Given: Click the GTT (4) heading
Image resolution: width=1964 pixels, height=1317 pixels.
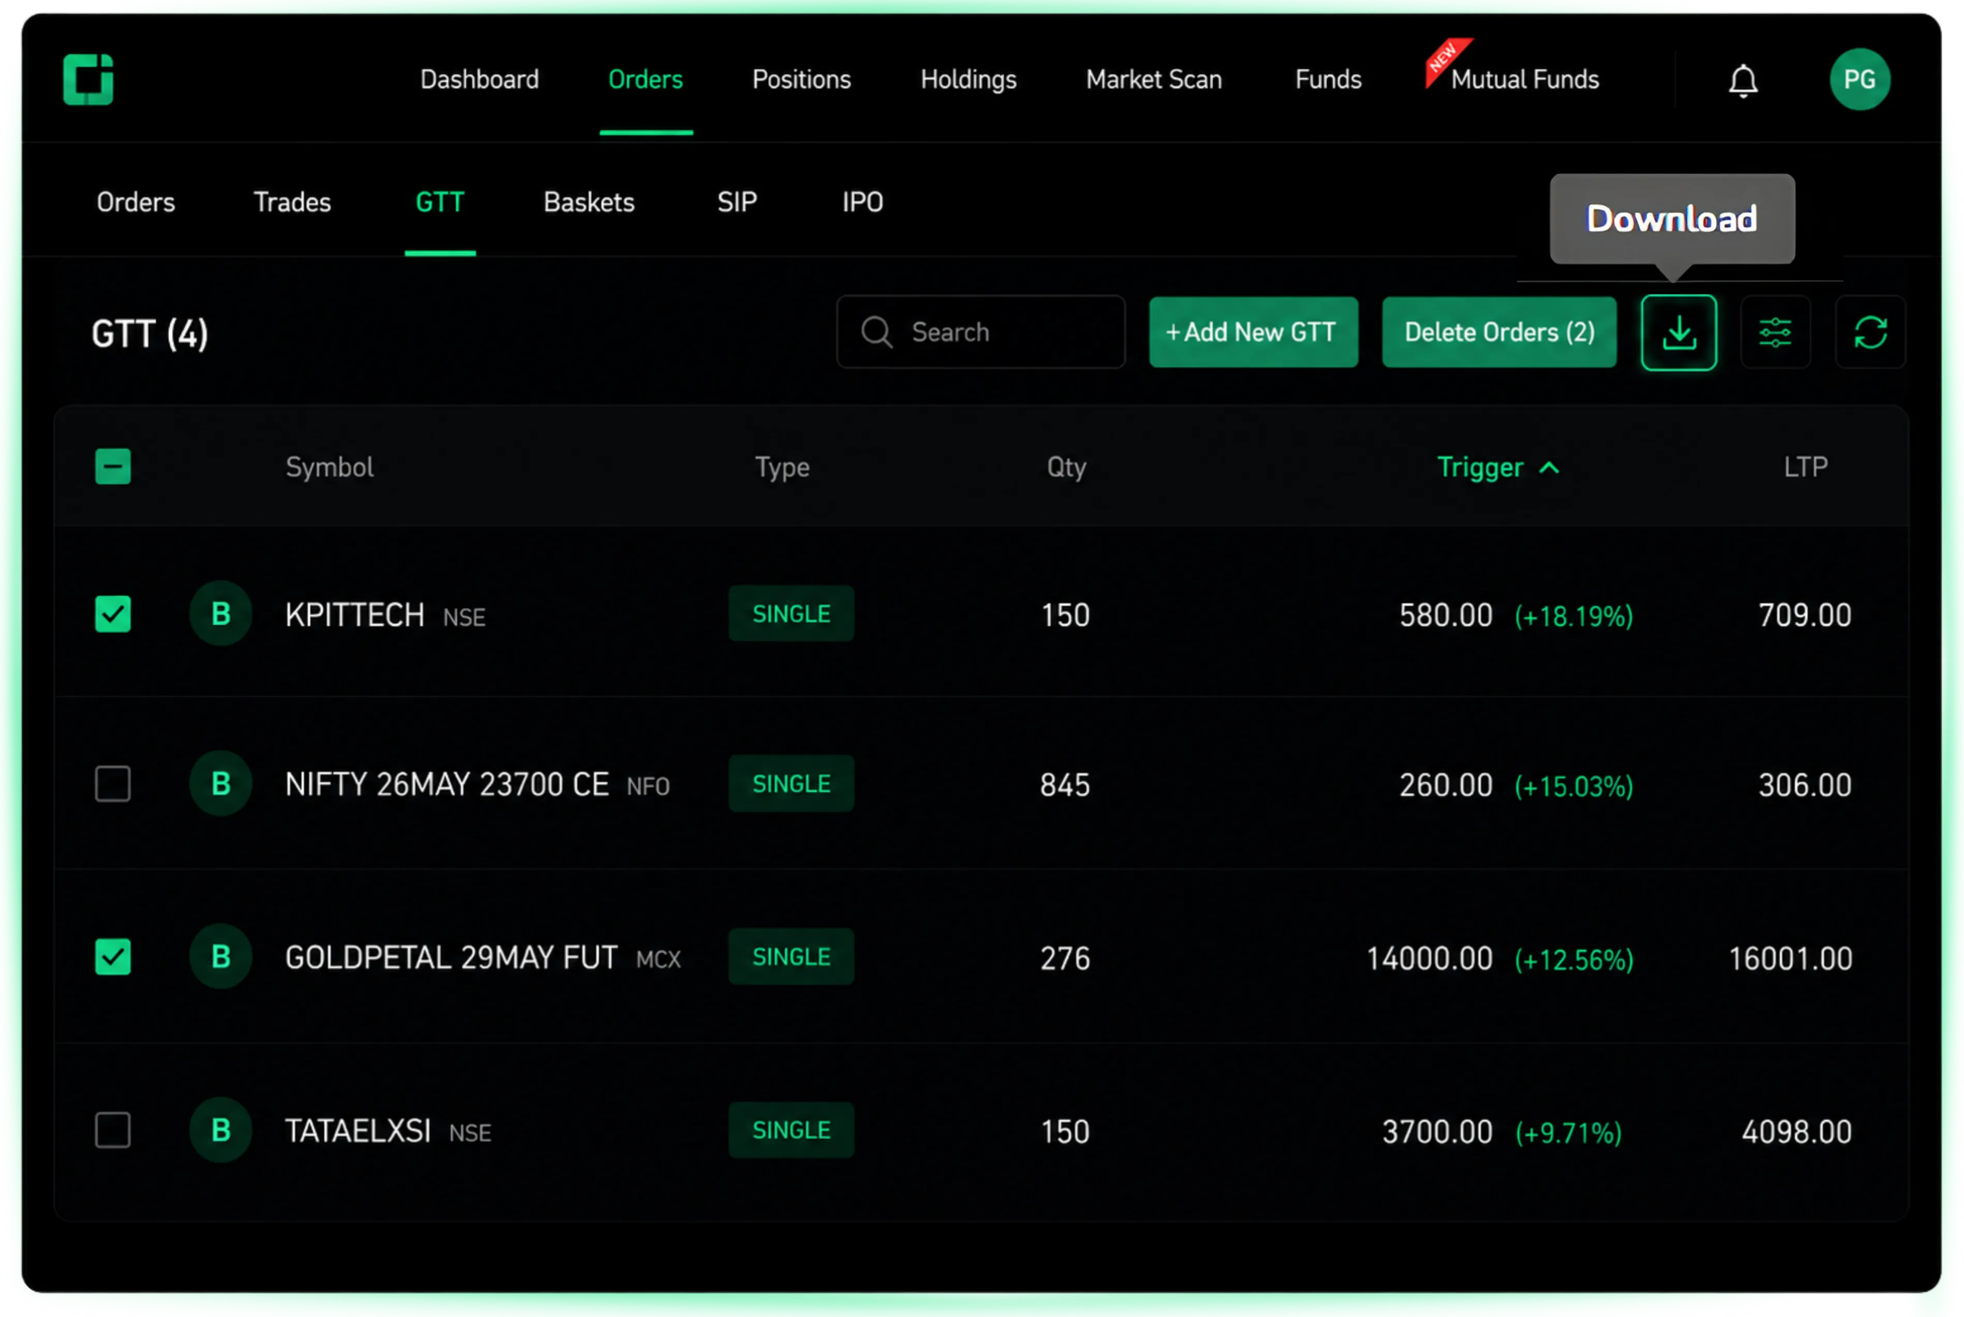Looking at the screenshot, I should pyautogui.click(x=150, y=333).
